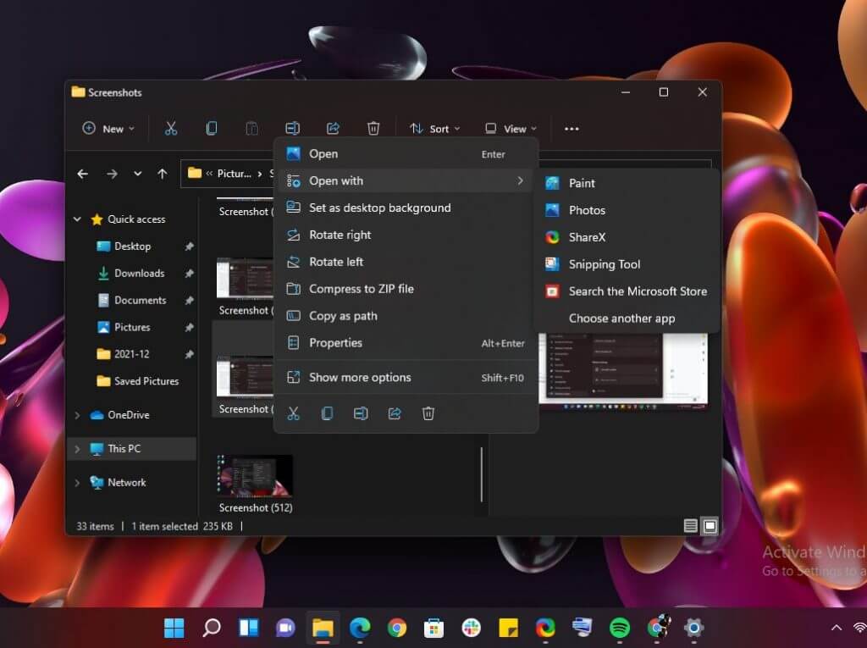Expand the OneDrive tree node
Screen dimensions: 867x648
click(77, 414)
